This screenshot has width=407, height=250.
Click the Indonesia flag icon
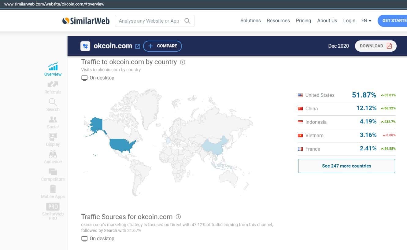300,122
